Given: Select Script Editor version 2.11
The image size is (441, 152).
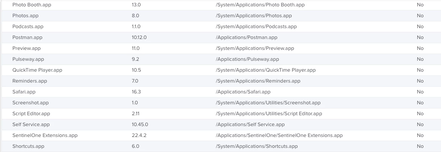Looking at the screenshot, I should click(136, 114).
